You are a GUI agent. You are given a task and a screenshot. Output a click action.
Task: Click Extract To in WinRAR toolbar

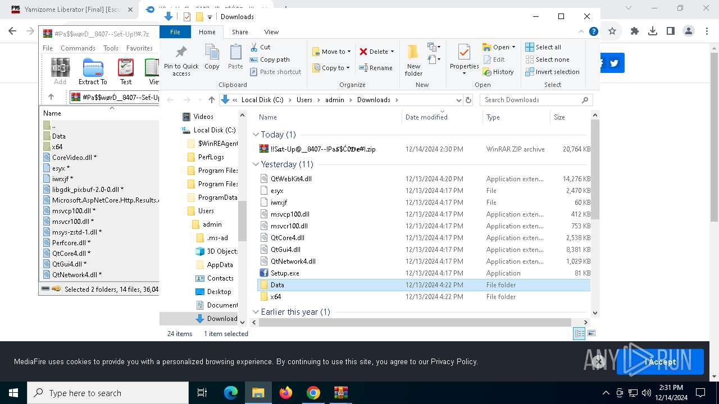[x=93, y=71]
